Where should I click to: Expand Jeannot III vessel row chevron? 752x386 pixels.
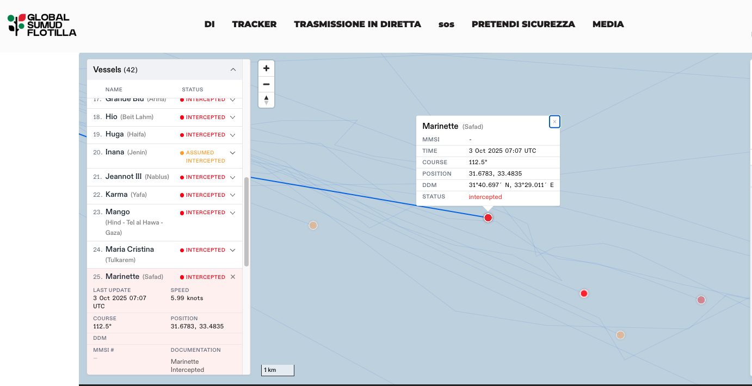(x=233, y=177)
